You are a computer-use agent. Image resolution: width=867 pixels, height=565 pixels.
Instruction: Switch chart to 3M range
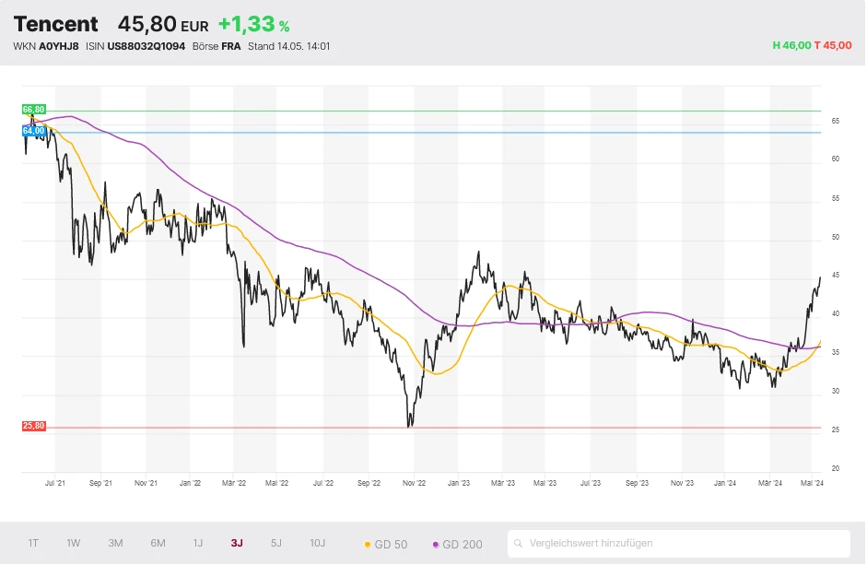pyautogui.click(x=115, y=543)
